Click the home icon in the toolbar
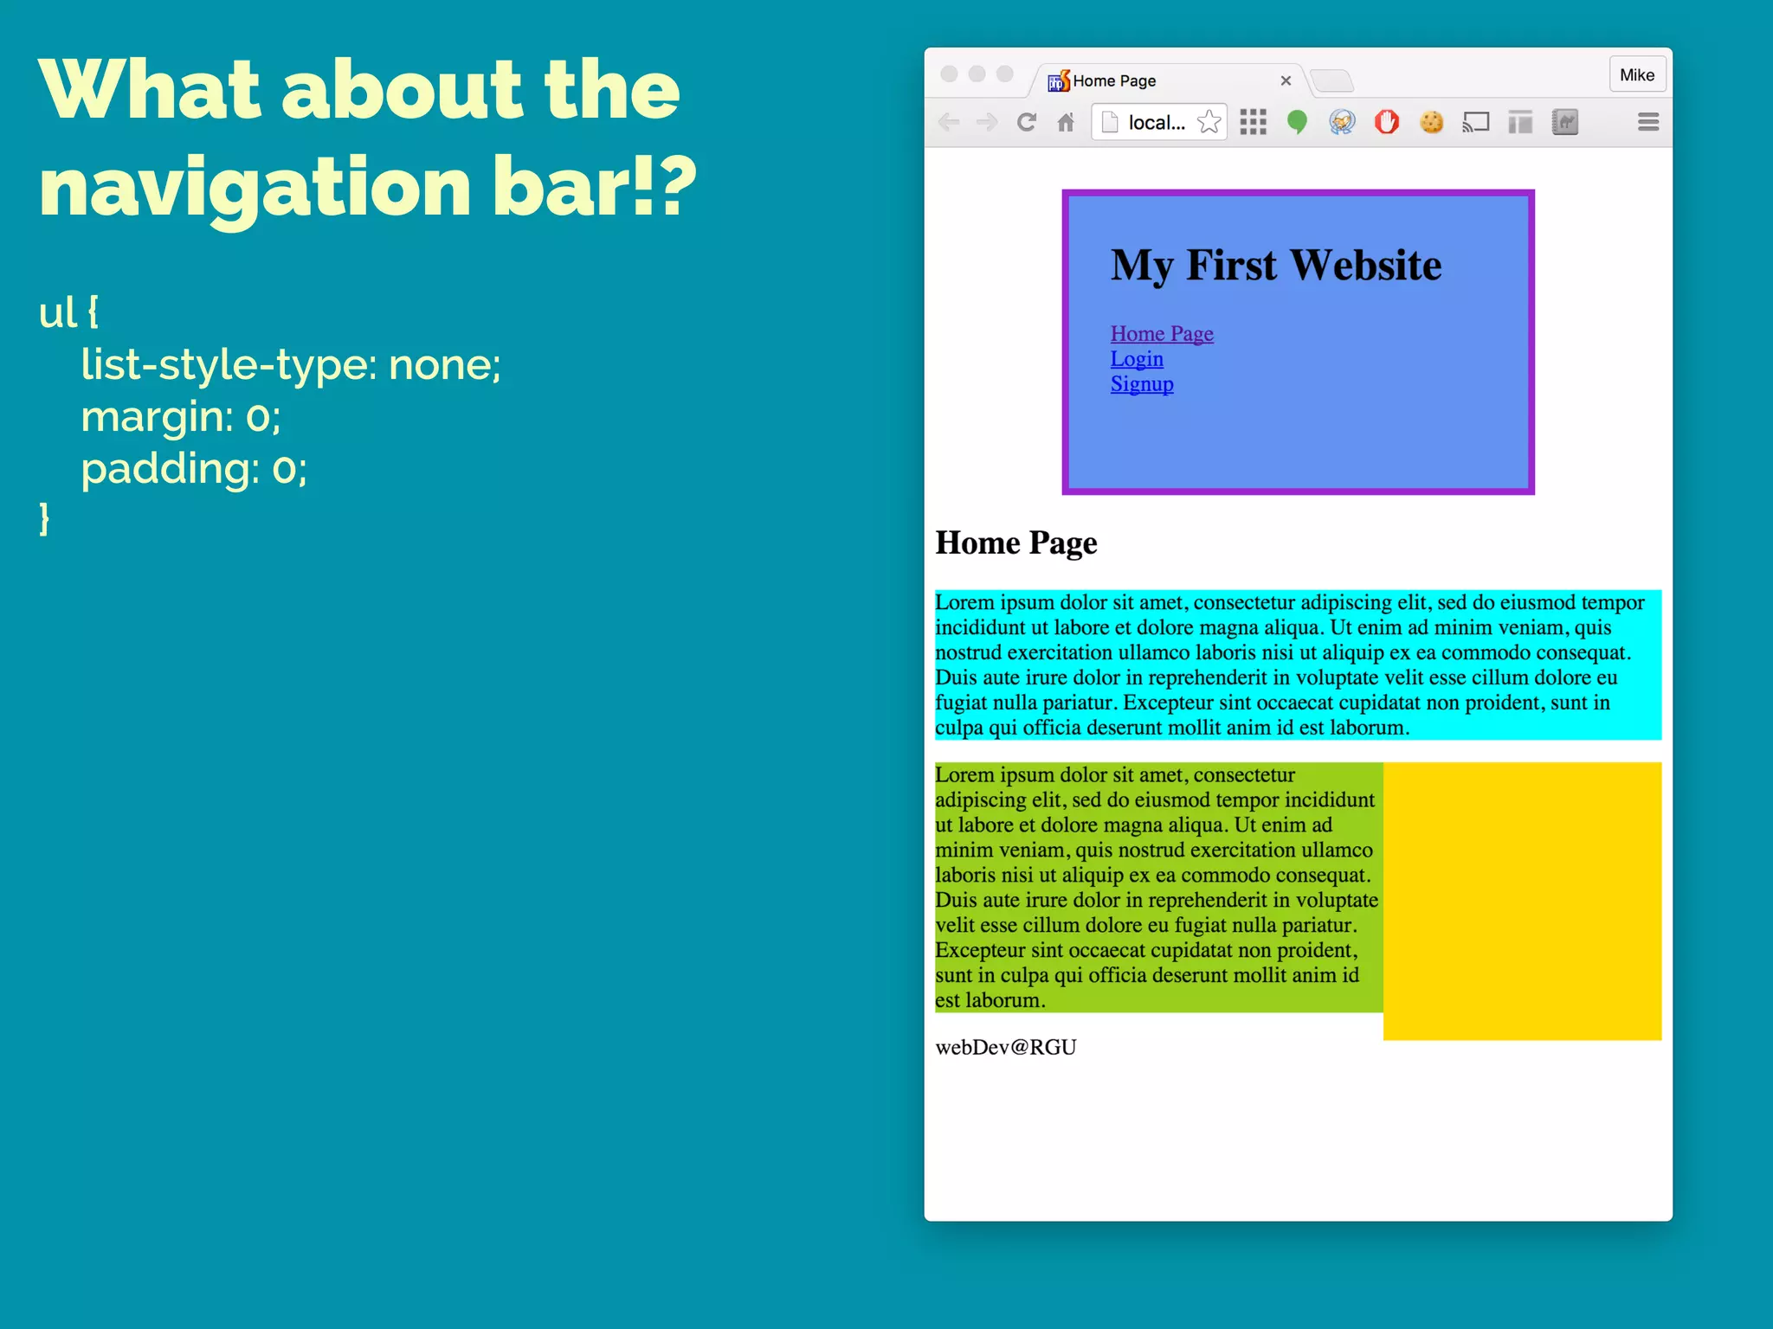 click(1066, 122)
